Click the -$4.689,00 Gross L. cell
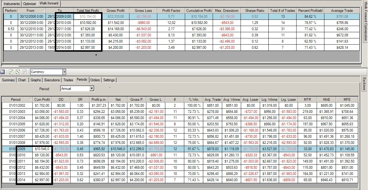Viewport: 370px width, 190px height. point(156,143)
